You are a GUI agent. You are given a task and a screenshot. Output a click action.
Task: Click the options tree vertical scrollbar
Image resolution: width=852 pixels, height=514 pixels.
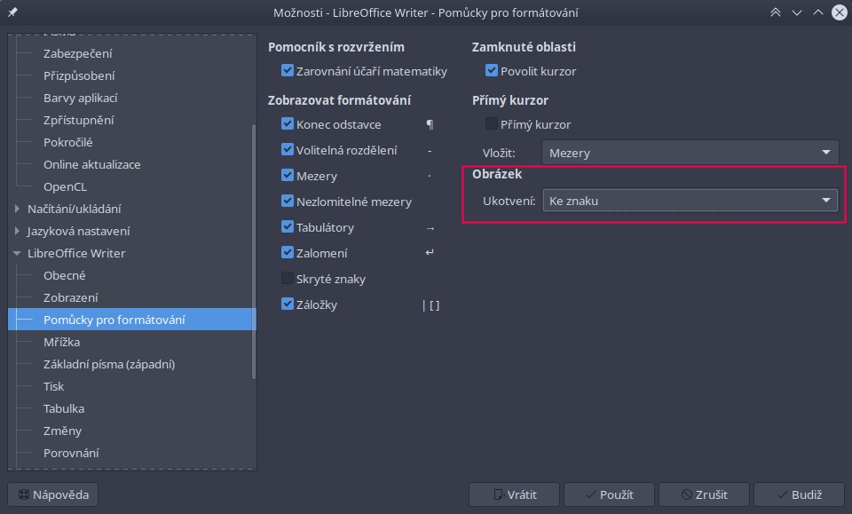254,251
